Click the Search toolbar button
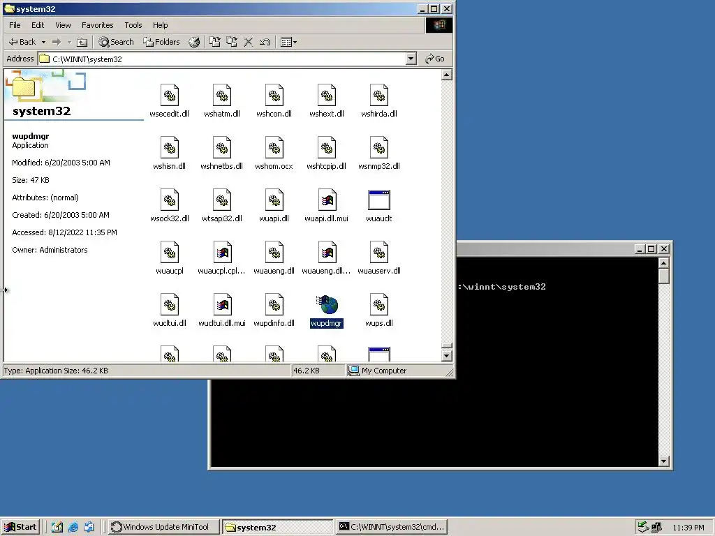 pyautogui.click(x=117, y=42)
